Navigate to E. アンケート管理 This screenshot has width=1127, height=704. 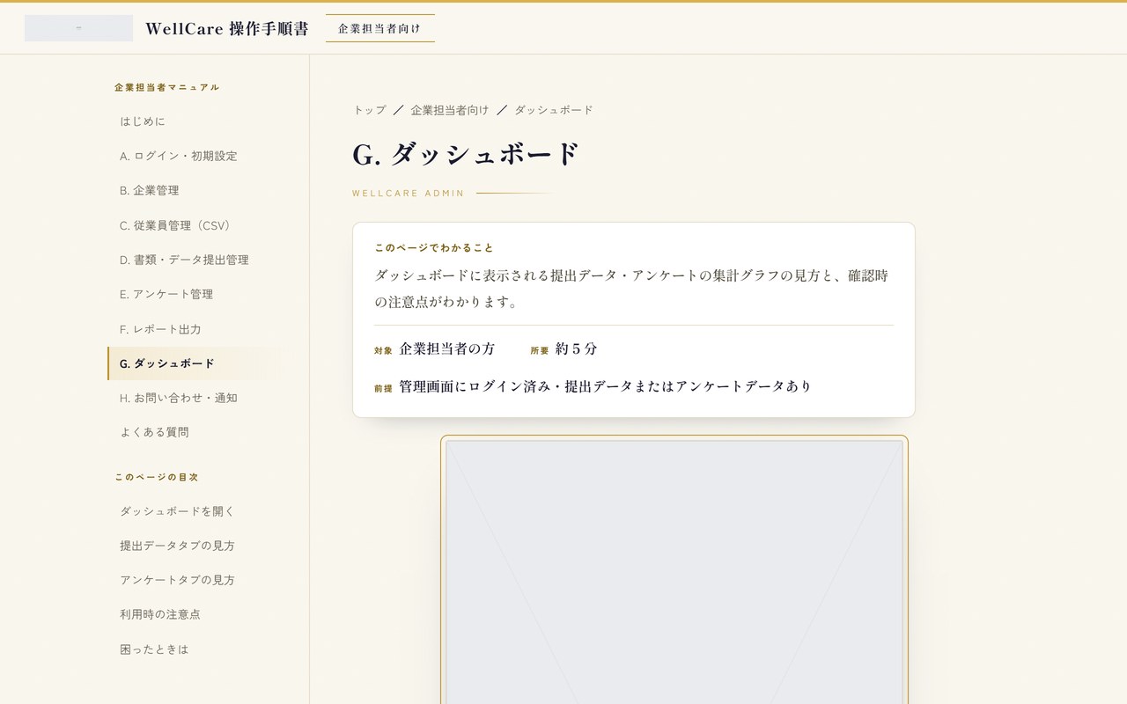pos(195,294)
